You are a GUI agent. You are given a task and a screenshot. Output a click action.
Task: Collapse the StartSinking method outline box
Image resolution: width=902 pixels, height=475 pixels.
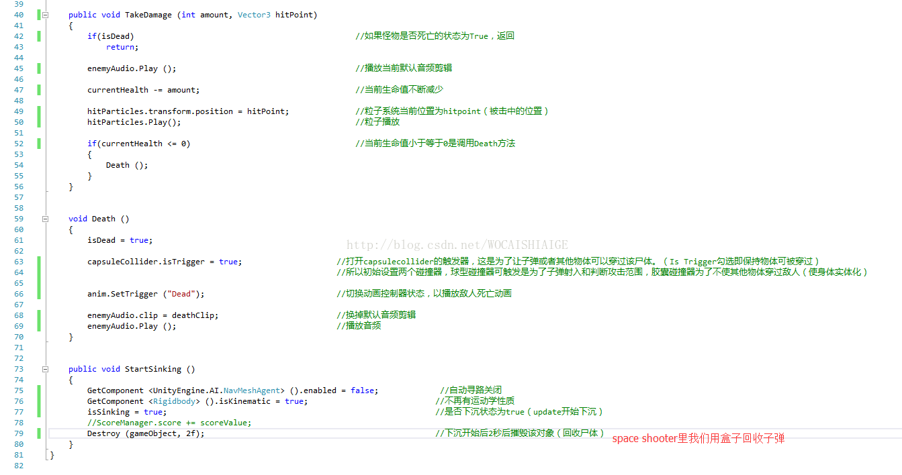coord(45,369)
